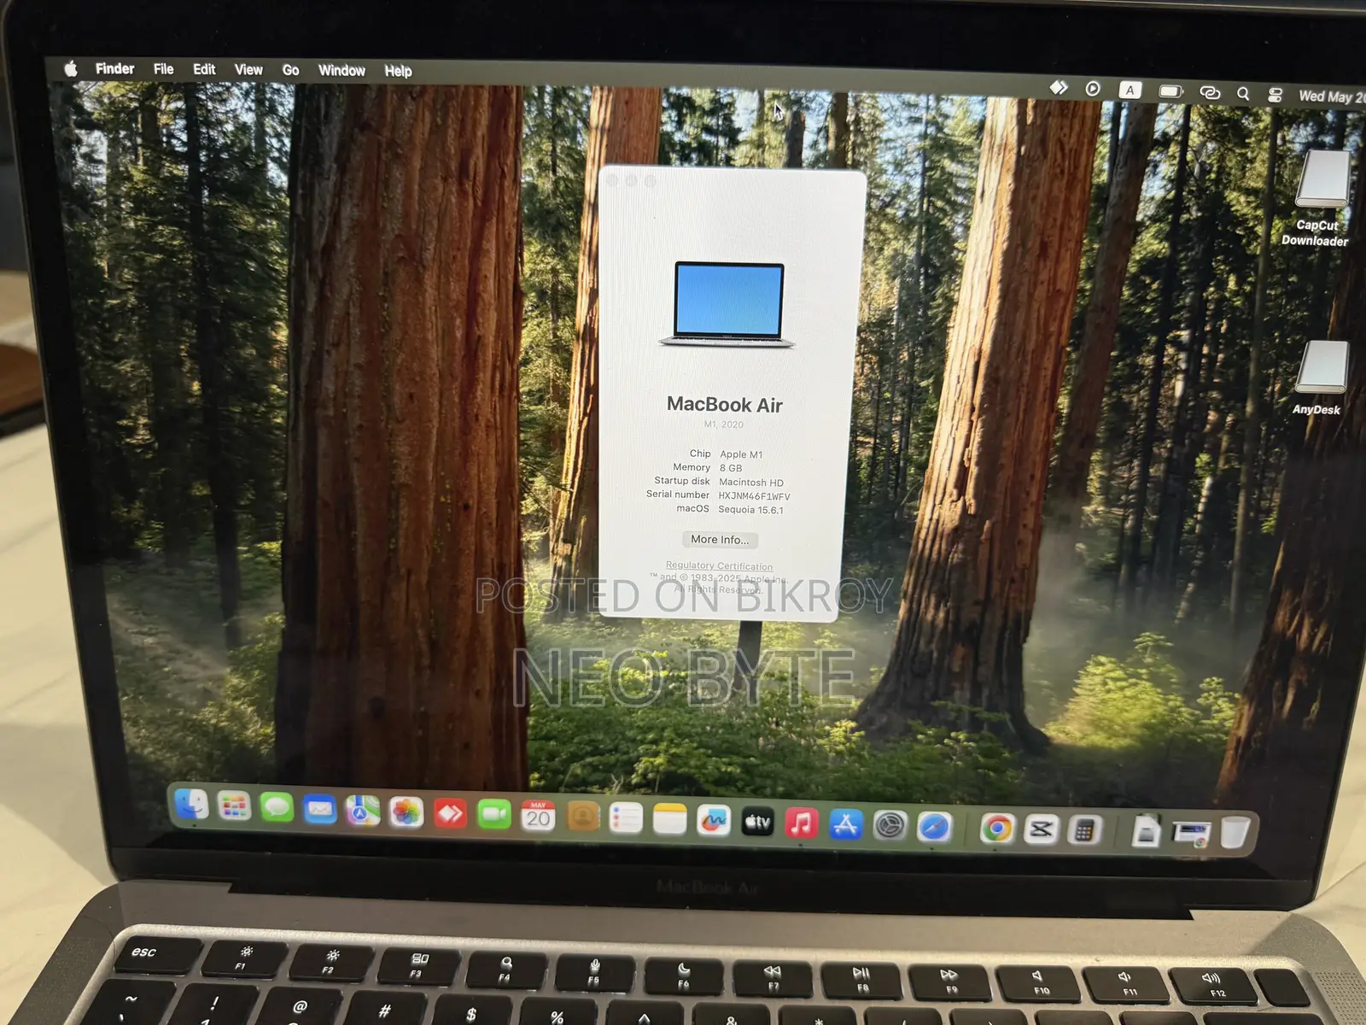This screenshot has width=1366, height=1025.
Task: Launch Safari from the Dock
Action: click(935, 827)
